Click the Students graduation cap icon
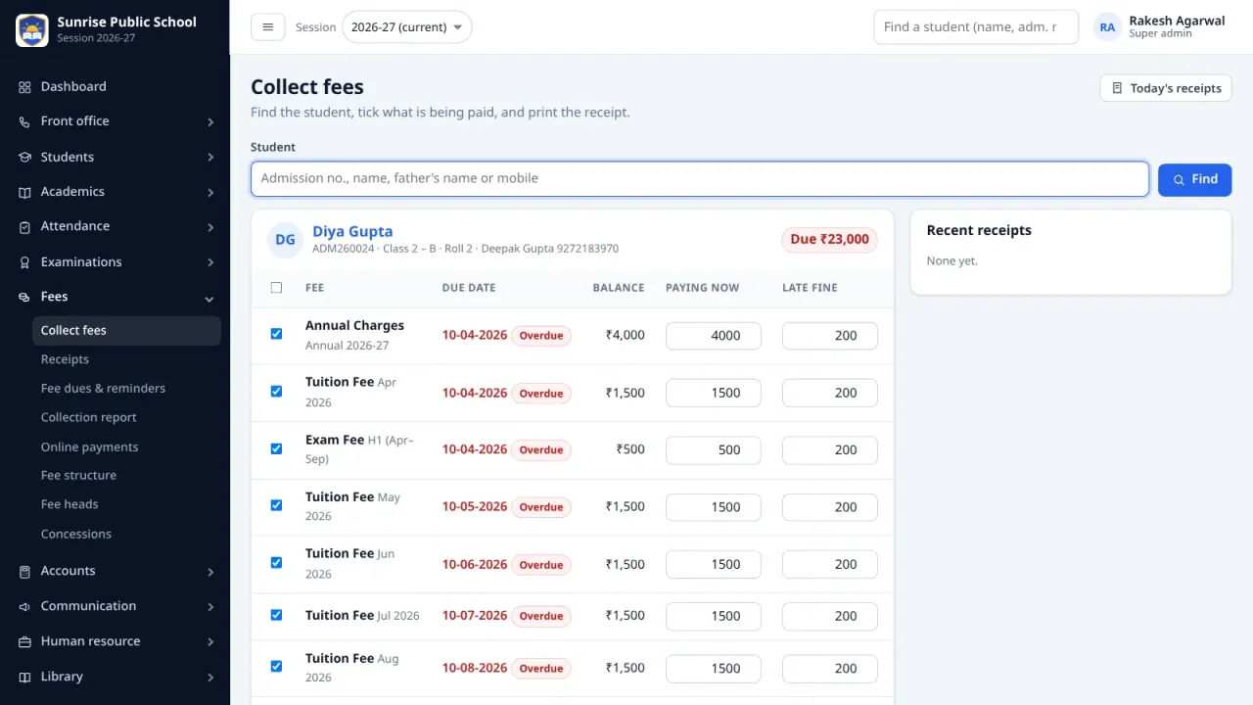Screen dimensions: 1253x705 [24, 157]
